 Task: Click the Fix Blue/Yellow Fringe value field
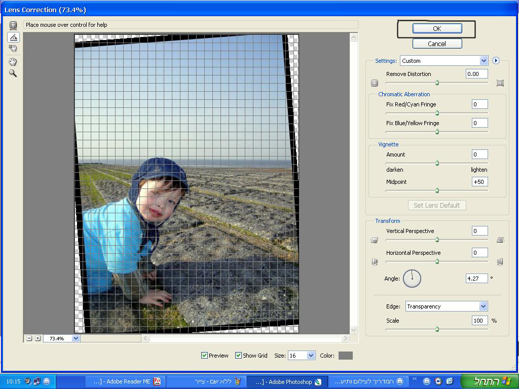click(479, 123)
